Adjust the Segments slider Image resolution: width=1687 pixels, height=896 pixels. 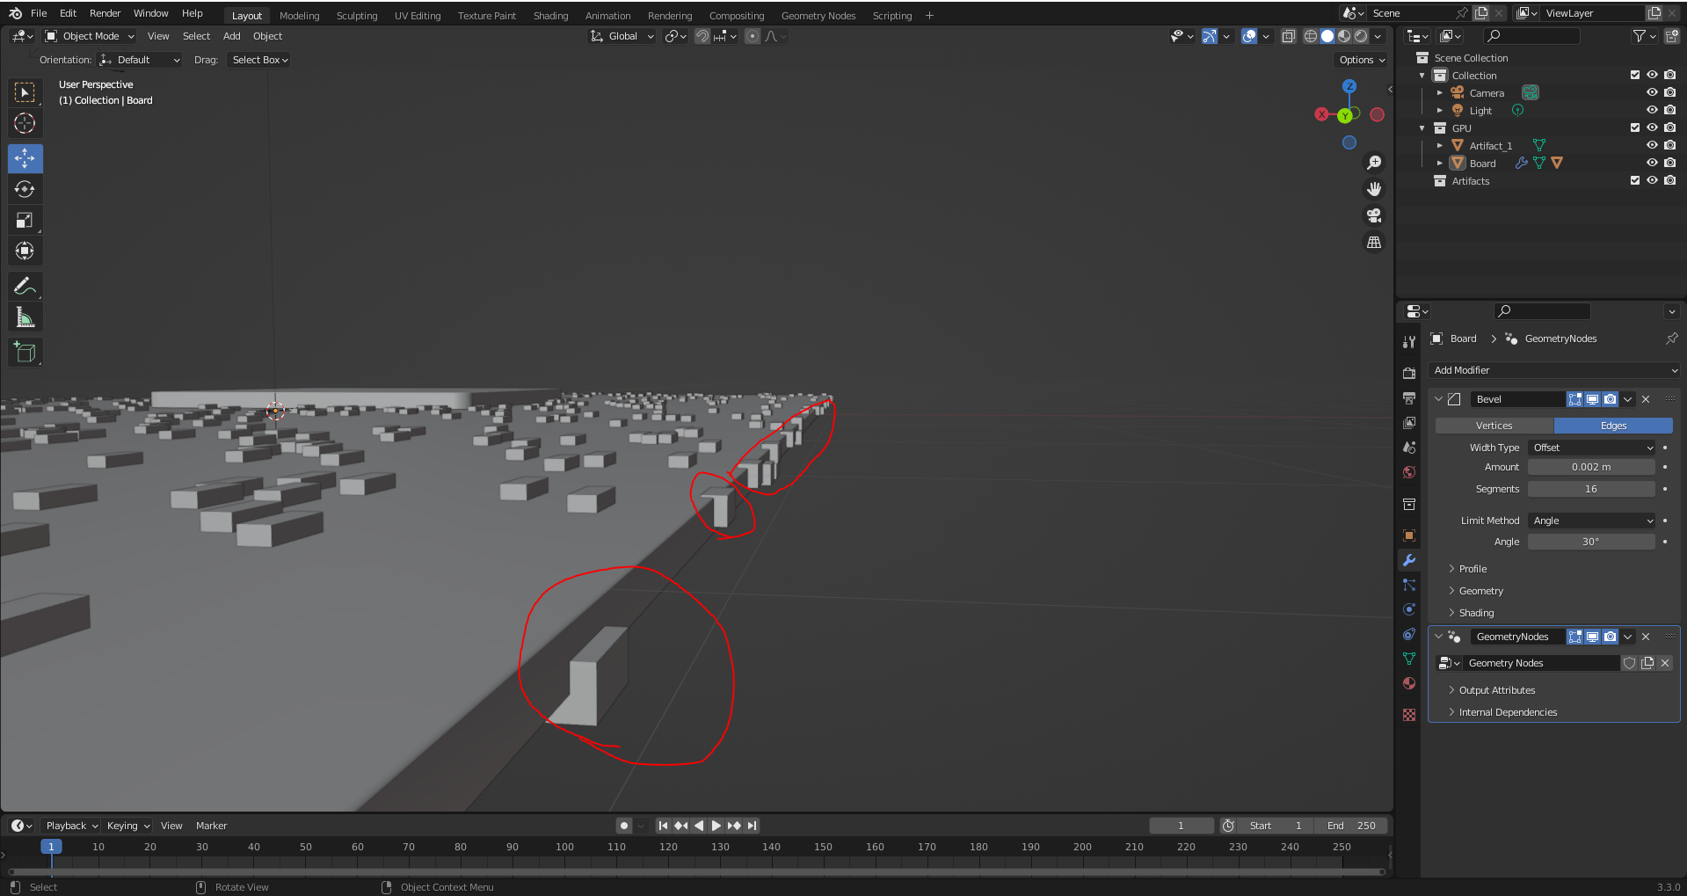click(x=1590, y=489)
